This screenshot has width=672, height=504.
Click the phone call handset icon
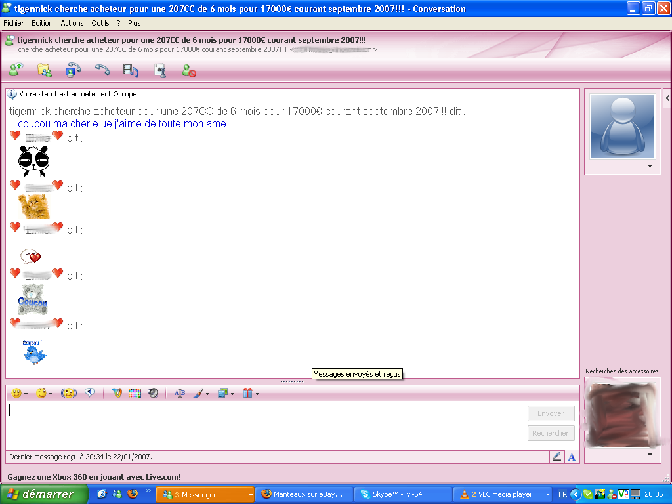pyautogui.click(x=102, y=70)
